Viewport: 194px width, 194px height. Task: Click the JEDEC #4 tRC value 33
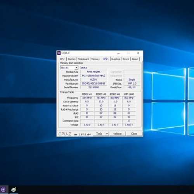[87, 117]
